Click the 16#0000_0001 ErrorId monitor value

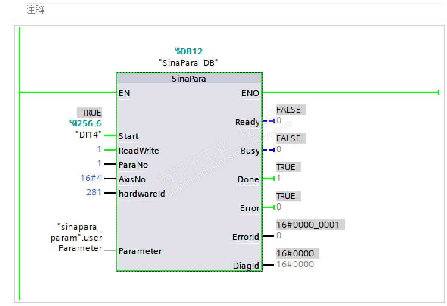pos(311,225)
